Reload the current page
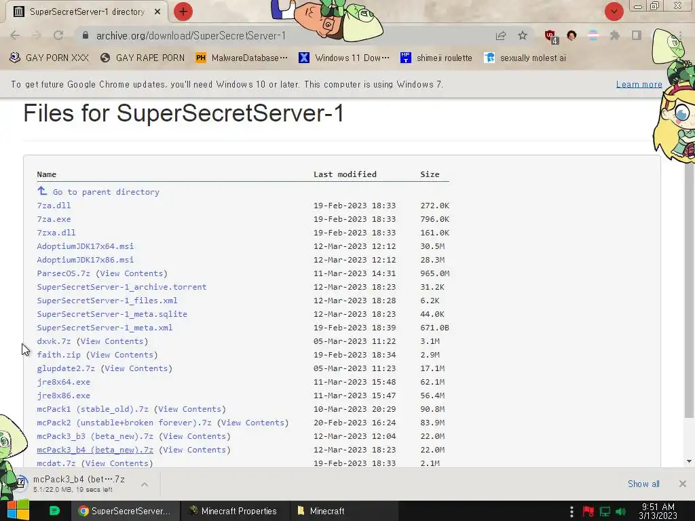Screen dimensions: 695x521 [58, 35]
